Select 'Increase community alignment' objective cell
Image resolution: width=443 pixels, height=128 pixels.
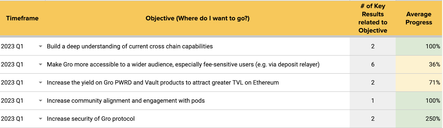(197, 101)
